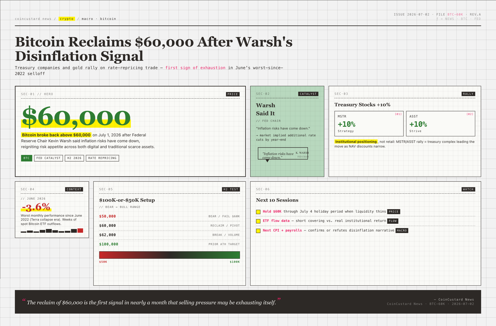Screen dimensions: 496x326
Task: Select the green BTC tag
Action: (x=27, y=158)
